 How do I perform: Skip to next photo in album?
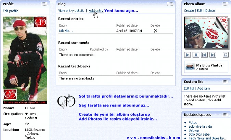[213, 55]
